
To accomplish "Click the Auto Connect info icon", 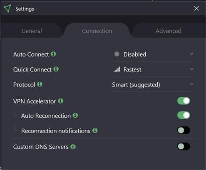I will tap(53, 54).
